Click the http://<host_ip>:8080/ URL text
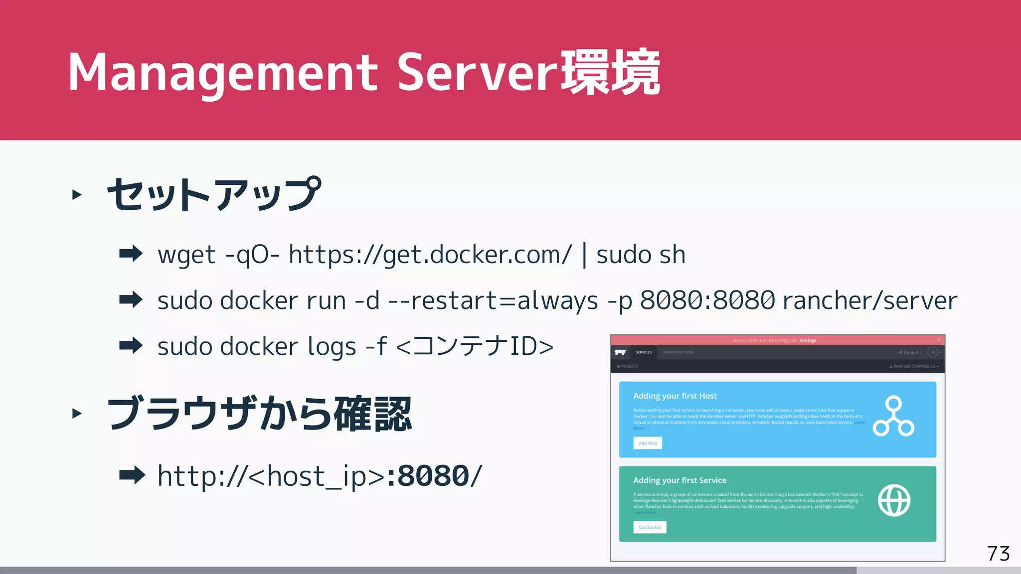1021x574 pixels. click(x=320, y=476)
